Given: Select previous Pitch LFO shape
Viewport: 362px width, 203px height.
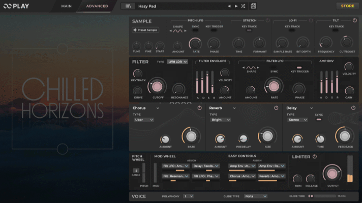Looking at the screenshot, I should 171,31.
